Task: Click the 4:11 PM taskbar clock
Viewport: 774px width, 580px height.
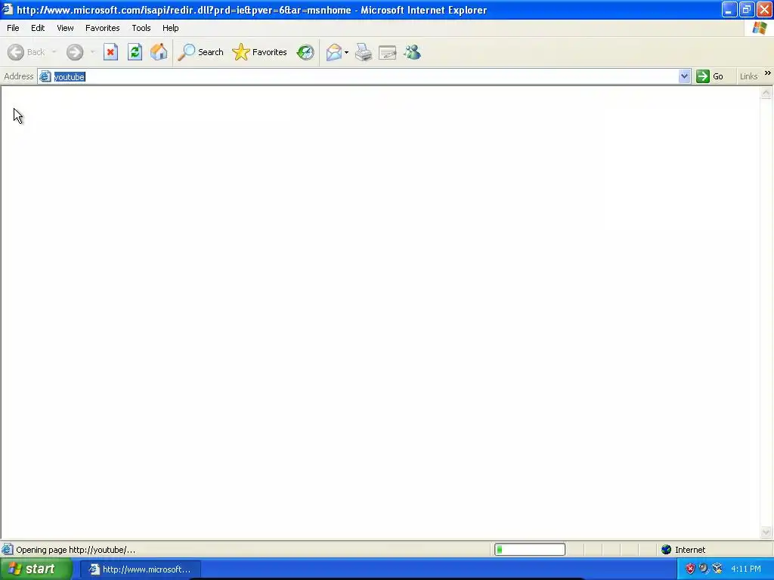Action: click(746, 569)
